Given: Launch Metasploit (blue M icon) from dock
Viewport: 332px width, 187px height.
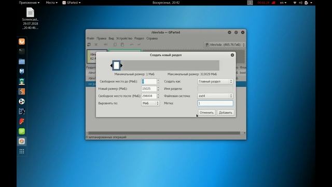Looking at the screenshot, I should [22, 71].
